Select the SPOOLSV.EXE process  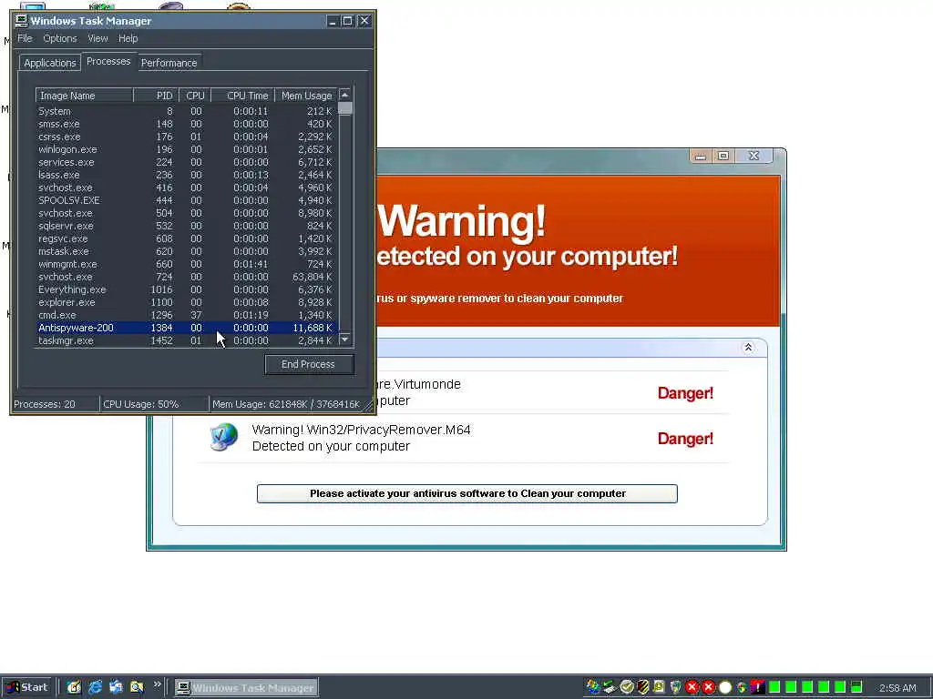[186, 200]
